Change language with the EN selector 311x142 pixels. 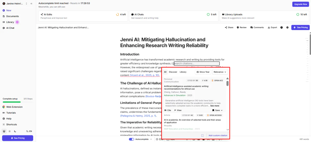point(29,131)
